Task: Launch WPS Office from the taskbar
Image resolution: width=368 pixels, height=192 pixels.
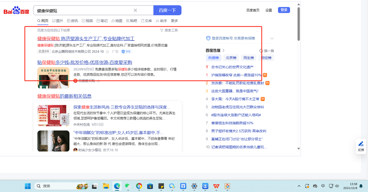Action: point(216,186)
